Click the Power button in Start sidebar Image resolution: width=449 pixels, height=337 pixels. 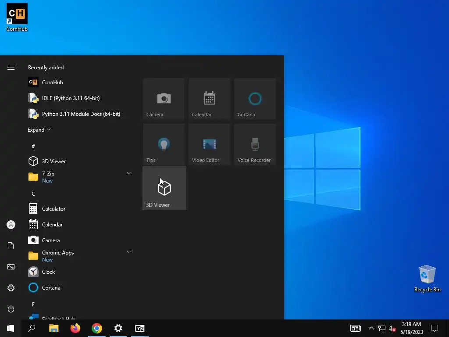pyautogui.click(x=11, y=309)
